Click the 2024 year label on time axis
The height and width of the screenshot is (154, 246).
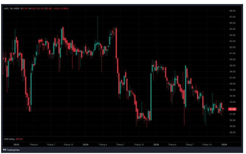86,144
